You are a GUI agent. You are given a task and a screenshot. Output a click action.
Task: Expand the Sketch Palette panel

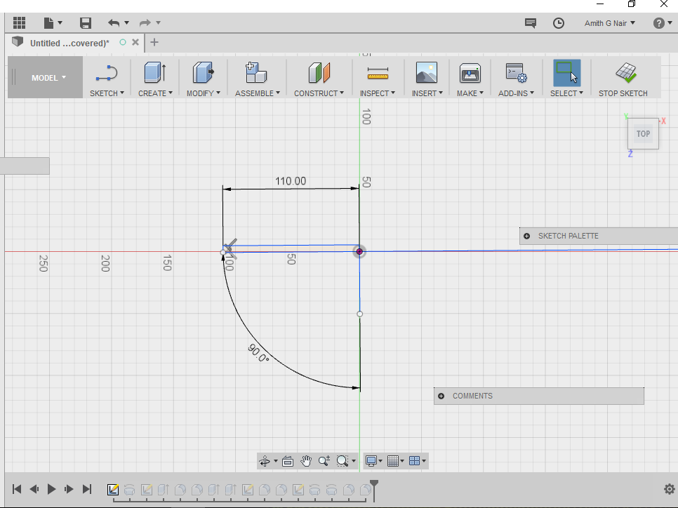pyautogui.click(x=526, y=236)
